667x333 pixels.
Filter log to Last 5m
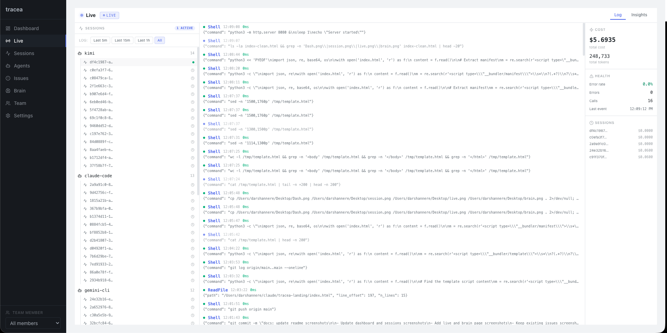tap(100, 40)
